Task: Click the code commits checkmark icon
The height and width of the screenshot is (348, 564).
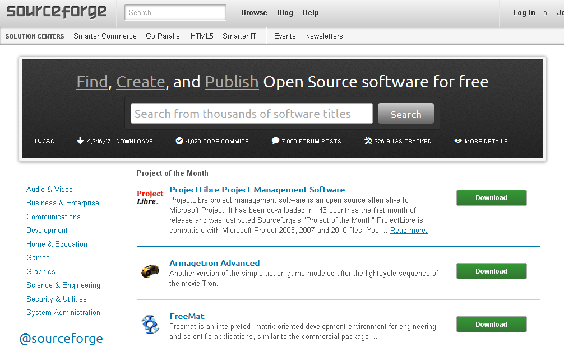Action: 179,141
